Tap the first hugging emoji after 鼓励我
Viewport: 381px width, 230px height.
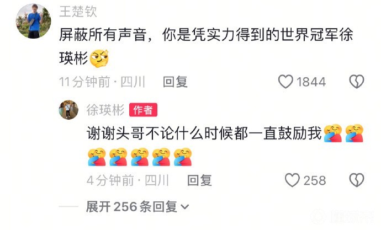coord(332,133)
